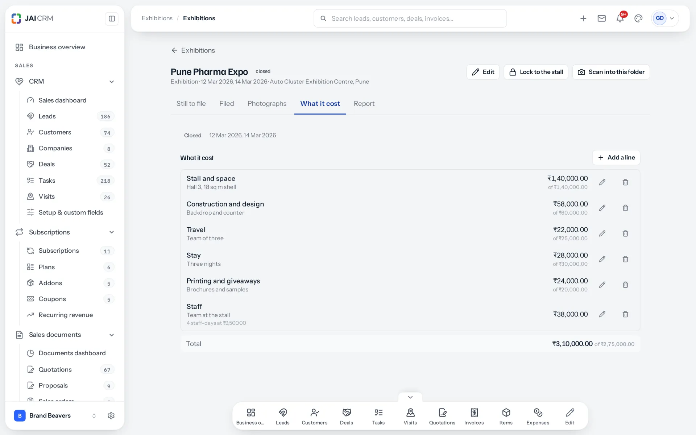The width and height of the screenshot is (696, 435).
Task: Edit the Travel cost line
Action: coord(602,233)
